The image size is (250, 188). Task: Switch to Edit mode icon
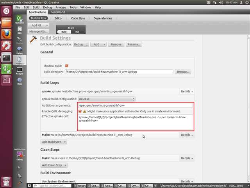[x=20, y=30]
